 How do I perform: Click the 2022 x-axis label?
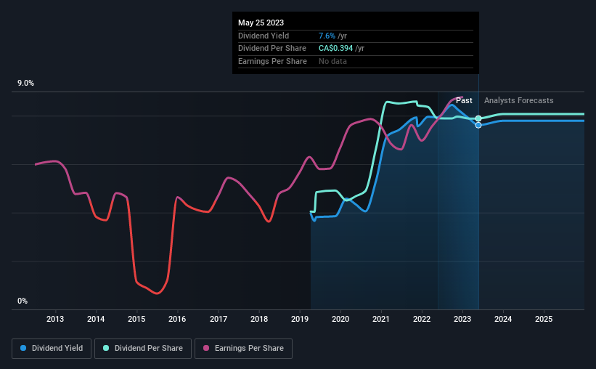(422, 319)
